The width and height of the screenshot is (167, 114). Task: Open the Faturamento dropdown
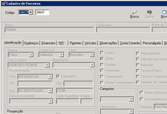tap(131, 112)
